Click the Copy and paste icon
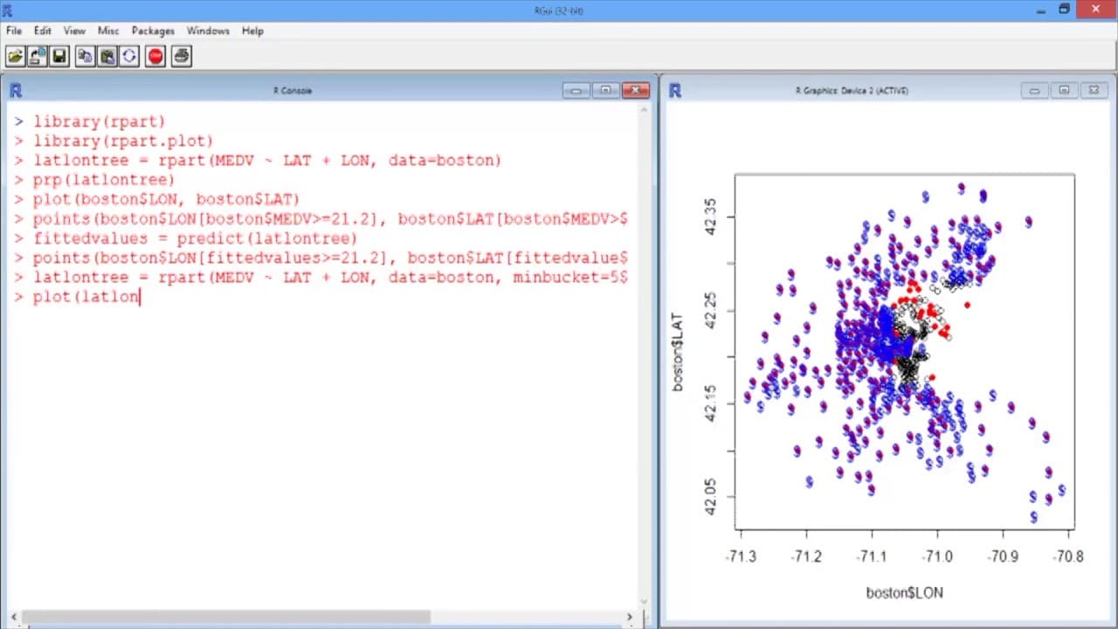 (128, 57)
